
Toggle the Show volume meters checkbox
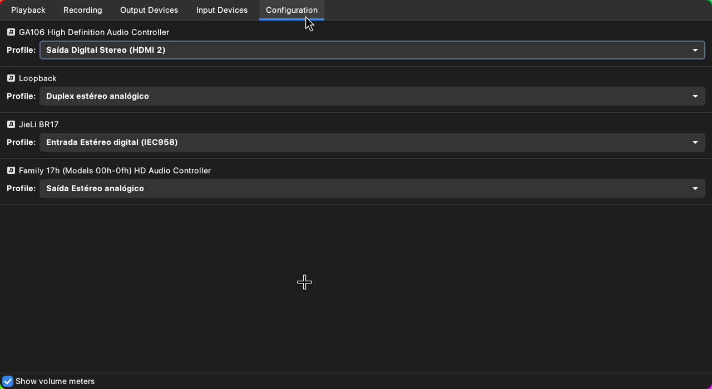[8, 381]
